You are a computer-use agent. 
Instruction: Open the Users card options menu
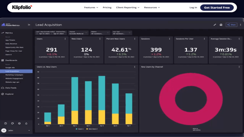pos(65,39)
